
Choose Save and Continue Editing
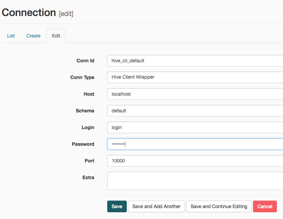[x=219, y=206]
